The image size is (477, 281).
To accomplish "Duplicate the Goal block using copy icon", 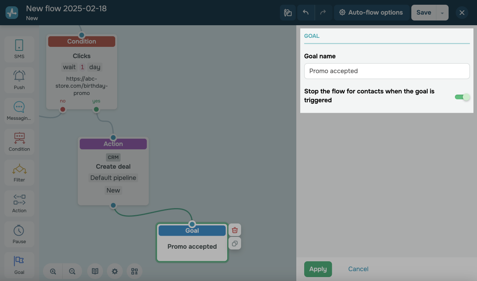I will (x=235, y=244).
